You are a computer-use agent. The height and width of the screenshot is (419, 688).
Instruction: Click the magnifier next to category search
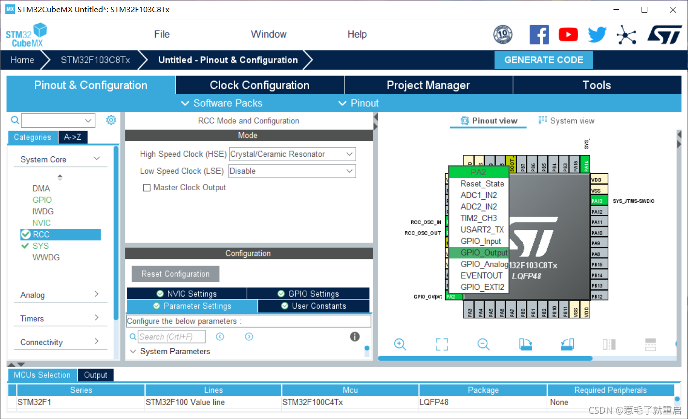[x=15, y=120]
